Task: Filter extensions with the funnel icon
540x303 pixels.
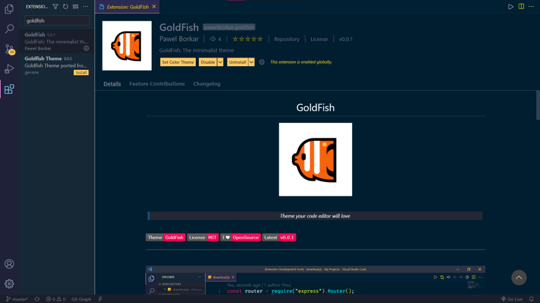Action: [55, 7]
